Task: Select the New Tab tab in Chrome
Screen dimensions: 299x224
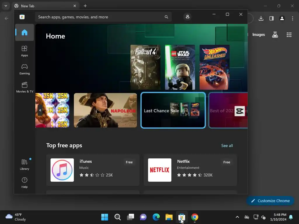Action: click(45, 6)
